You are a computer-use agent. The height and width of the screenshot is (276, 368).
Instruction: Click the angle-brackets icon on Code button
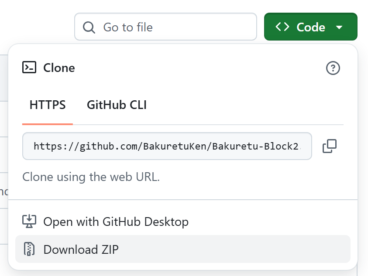[x=282, y=27]
